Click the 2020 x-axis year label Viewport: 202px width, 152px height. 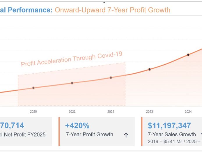33,112
